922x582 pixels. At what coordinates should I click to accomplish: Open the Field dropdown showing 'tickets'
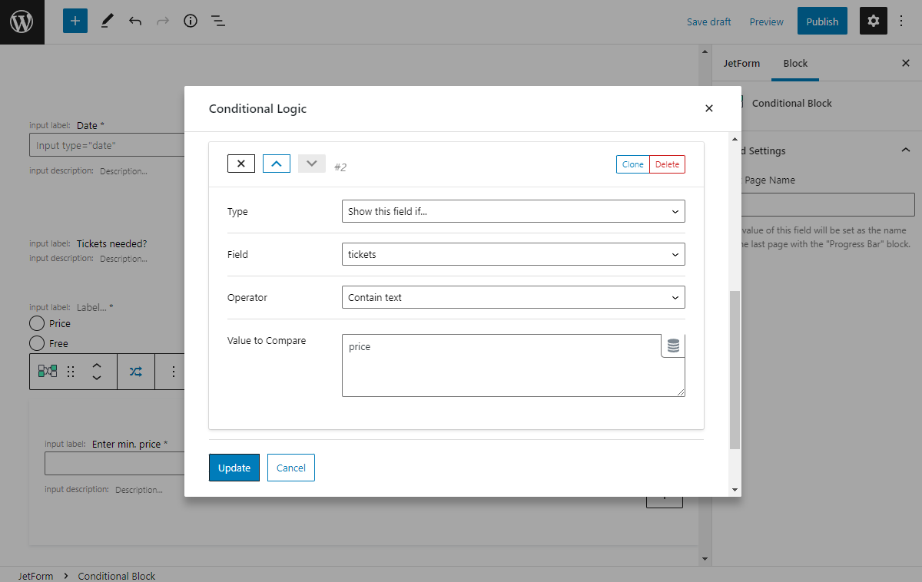click(513, 254)
